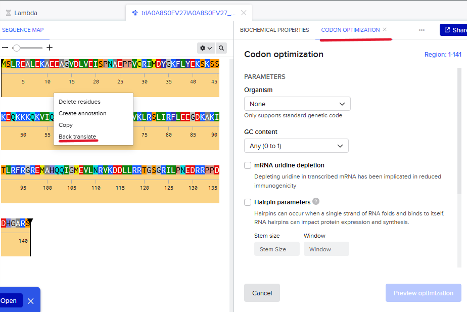Screen dimensions: 467x312
Task: Click the Cancel button
Action: pos(262,293)
